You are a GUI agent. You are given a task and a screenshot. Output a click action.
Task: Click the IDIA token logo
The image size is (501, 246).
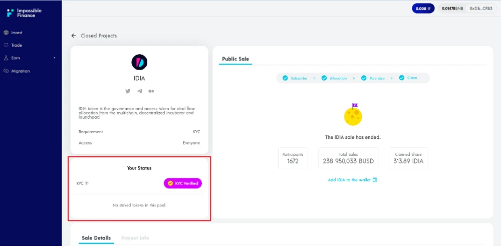(139, 62)
